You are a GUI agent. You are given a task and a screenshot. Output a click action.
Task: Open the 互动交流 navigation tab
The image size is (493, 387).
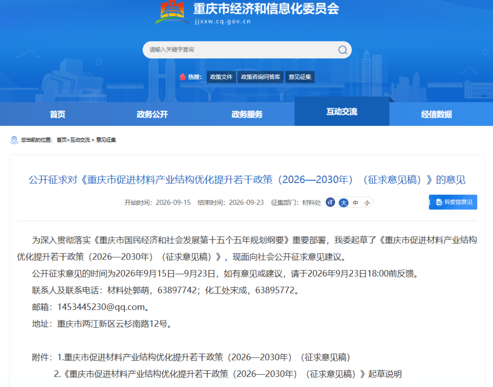pos(342,112)
